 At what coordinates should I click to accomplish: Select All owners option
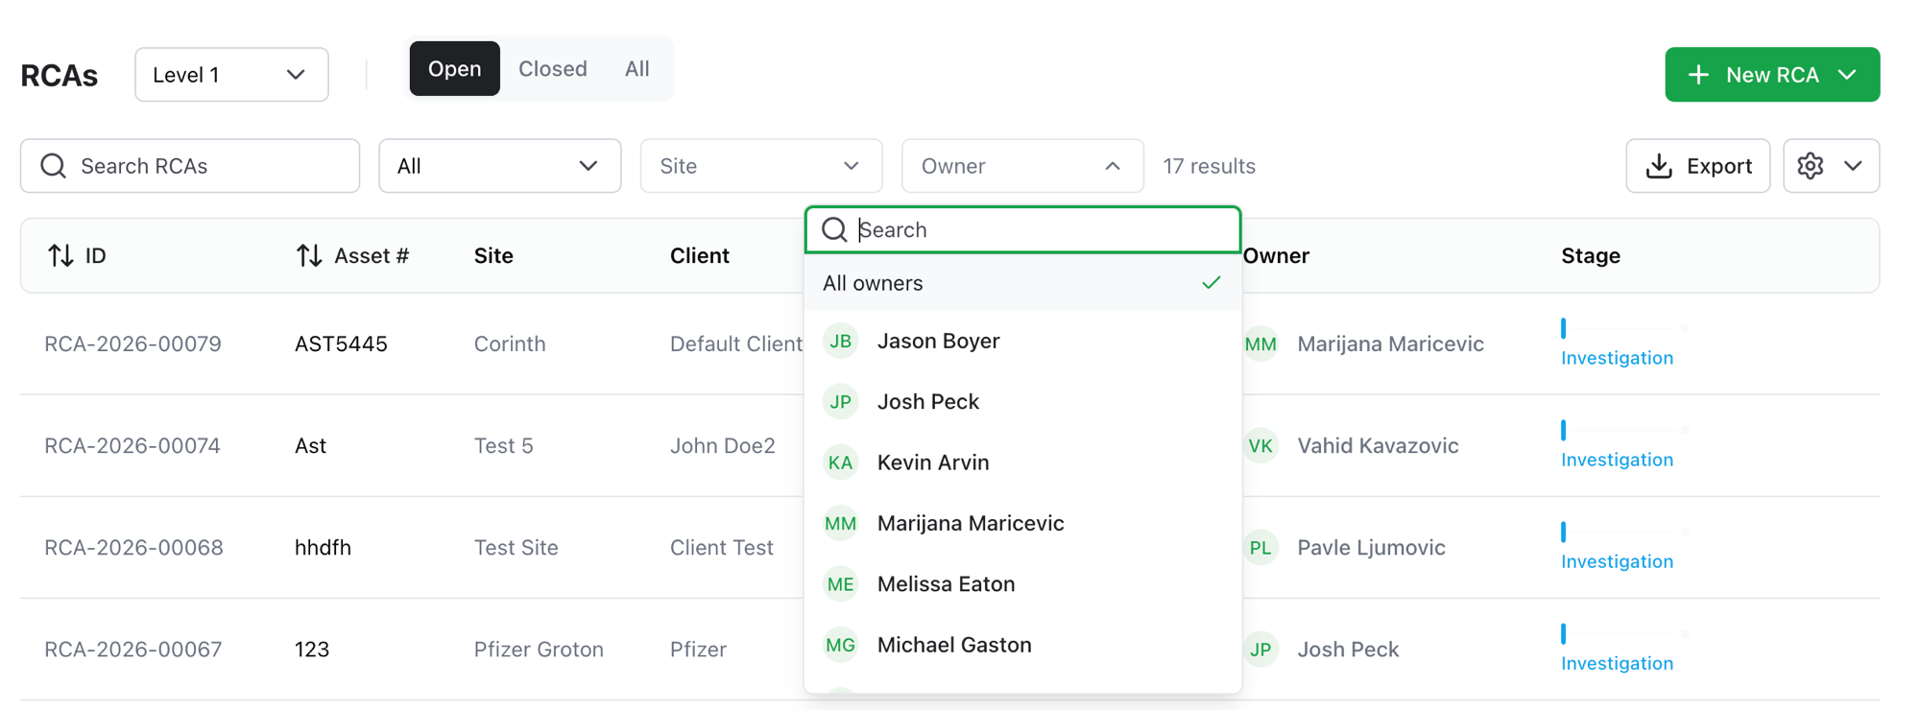[1023, 283]
